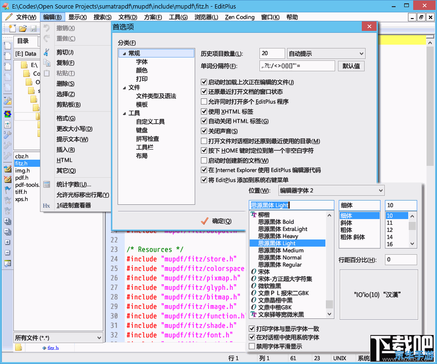Screen dimensions: 437x364
Task: Open the Zen Coding menu
Action: [x=239, y=17]
